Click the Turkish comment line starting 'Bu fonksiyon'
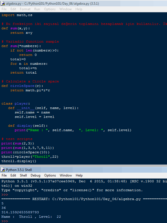The image size is (167, 223). (84, 24)
